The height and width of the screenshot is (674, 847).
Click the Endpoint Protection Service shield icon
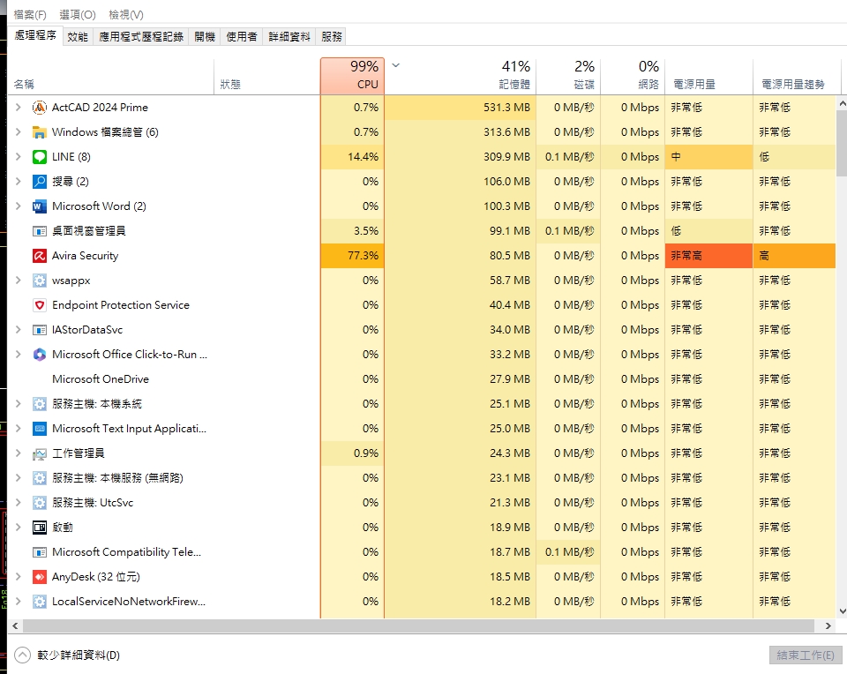pyautogui.click(x=40, y=305)
